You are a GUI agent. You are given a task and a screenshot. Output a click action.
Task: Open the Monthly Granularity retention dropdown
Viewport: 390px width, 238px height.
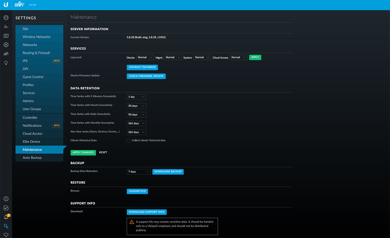[x=136, y=123]
